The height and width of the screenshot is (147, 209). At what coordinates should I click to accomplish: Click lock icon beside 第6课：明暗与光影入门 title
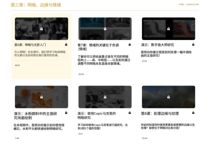(66, 44)
